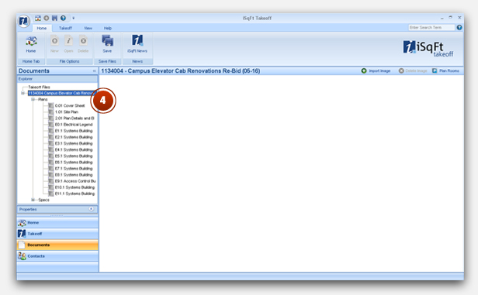Image resolution: width=478 pixels, height=295 pixels.
Task: Collapse the 1134004 Campus Elevator Cab project node
Action: (23, 93)
